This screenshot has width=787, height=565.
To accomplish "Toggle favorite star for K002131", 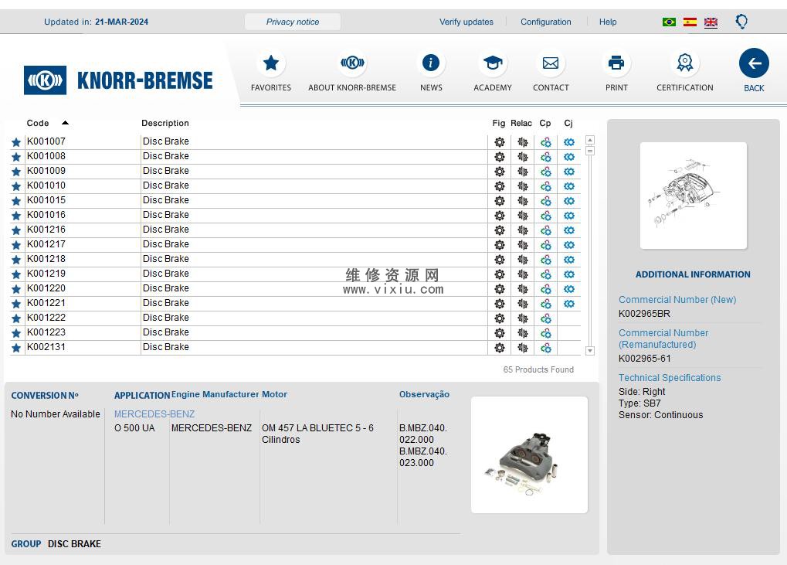I will pos(16,348).
